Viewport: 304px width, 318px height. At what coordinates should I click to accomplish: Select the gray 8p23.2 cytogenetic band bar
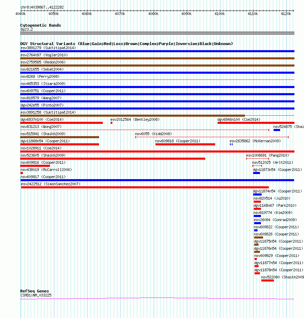157,33
